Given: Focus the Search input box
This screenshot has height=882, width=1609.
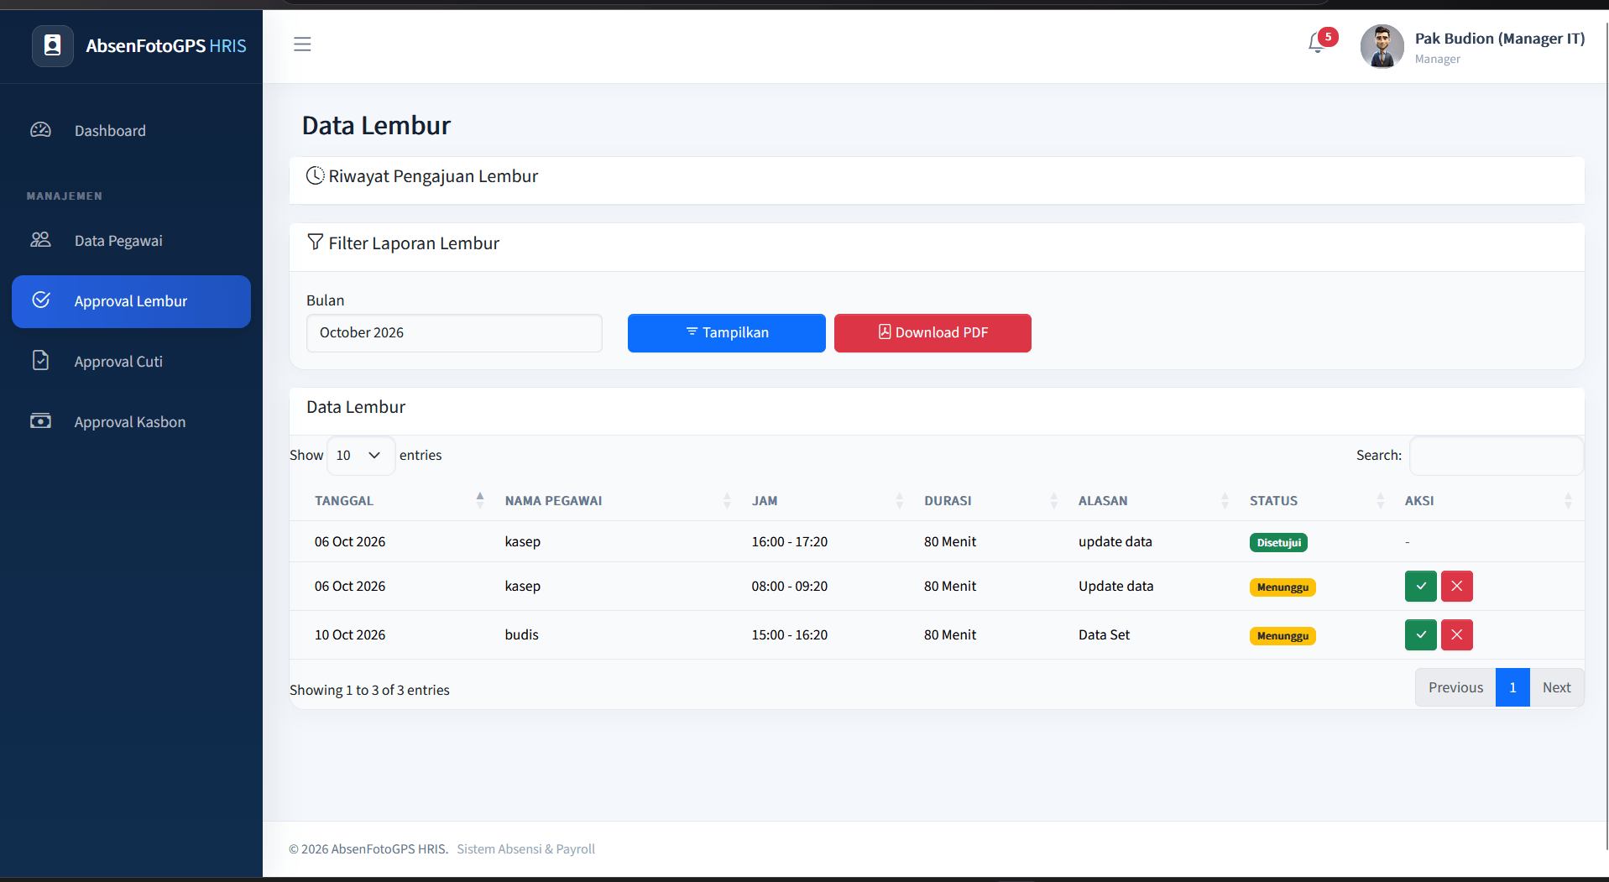Looking at the screenshot, I should [x=1497, y=456].
